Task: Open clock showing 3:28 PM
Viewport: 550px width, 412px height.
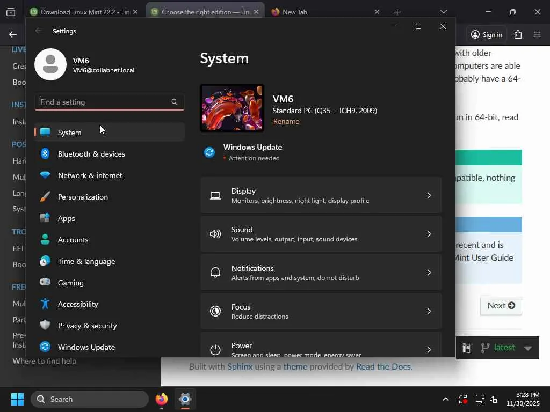Action: pyautogui.click(x=523, y=399)
